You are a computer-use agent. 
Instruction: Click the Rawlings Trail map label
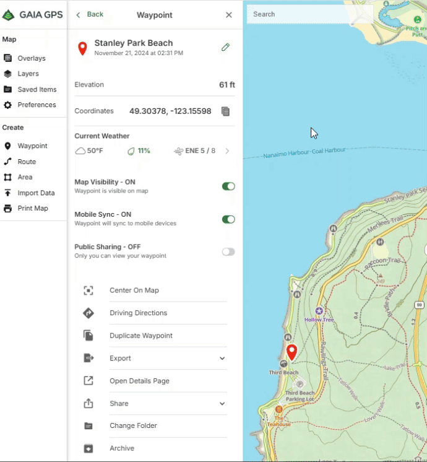pos(324,362)
